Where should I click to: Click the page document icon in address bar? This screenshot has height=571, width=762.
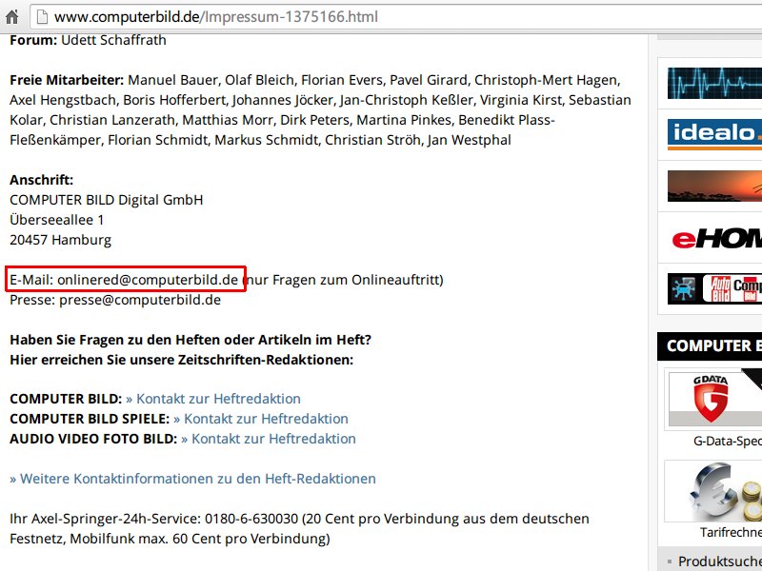(x=42, y=17)
